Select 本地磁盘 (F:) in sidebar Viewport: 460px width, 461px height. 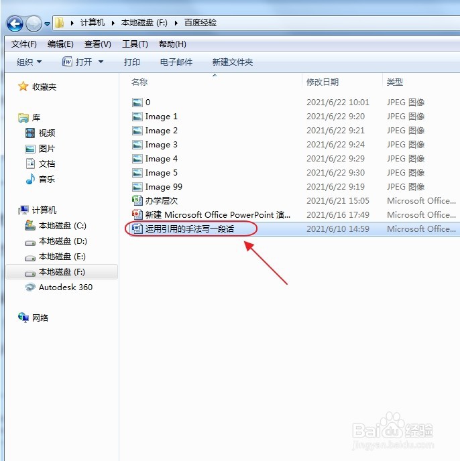pyautogui.click(x=62, y=272)
